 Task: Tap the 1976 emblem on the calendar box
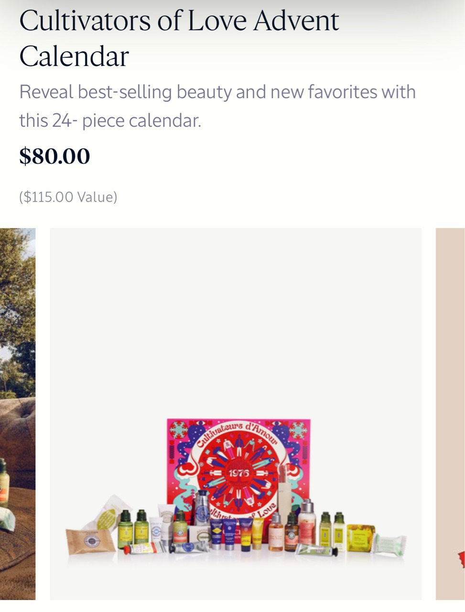click(238, 473)
